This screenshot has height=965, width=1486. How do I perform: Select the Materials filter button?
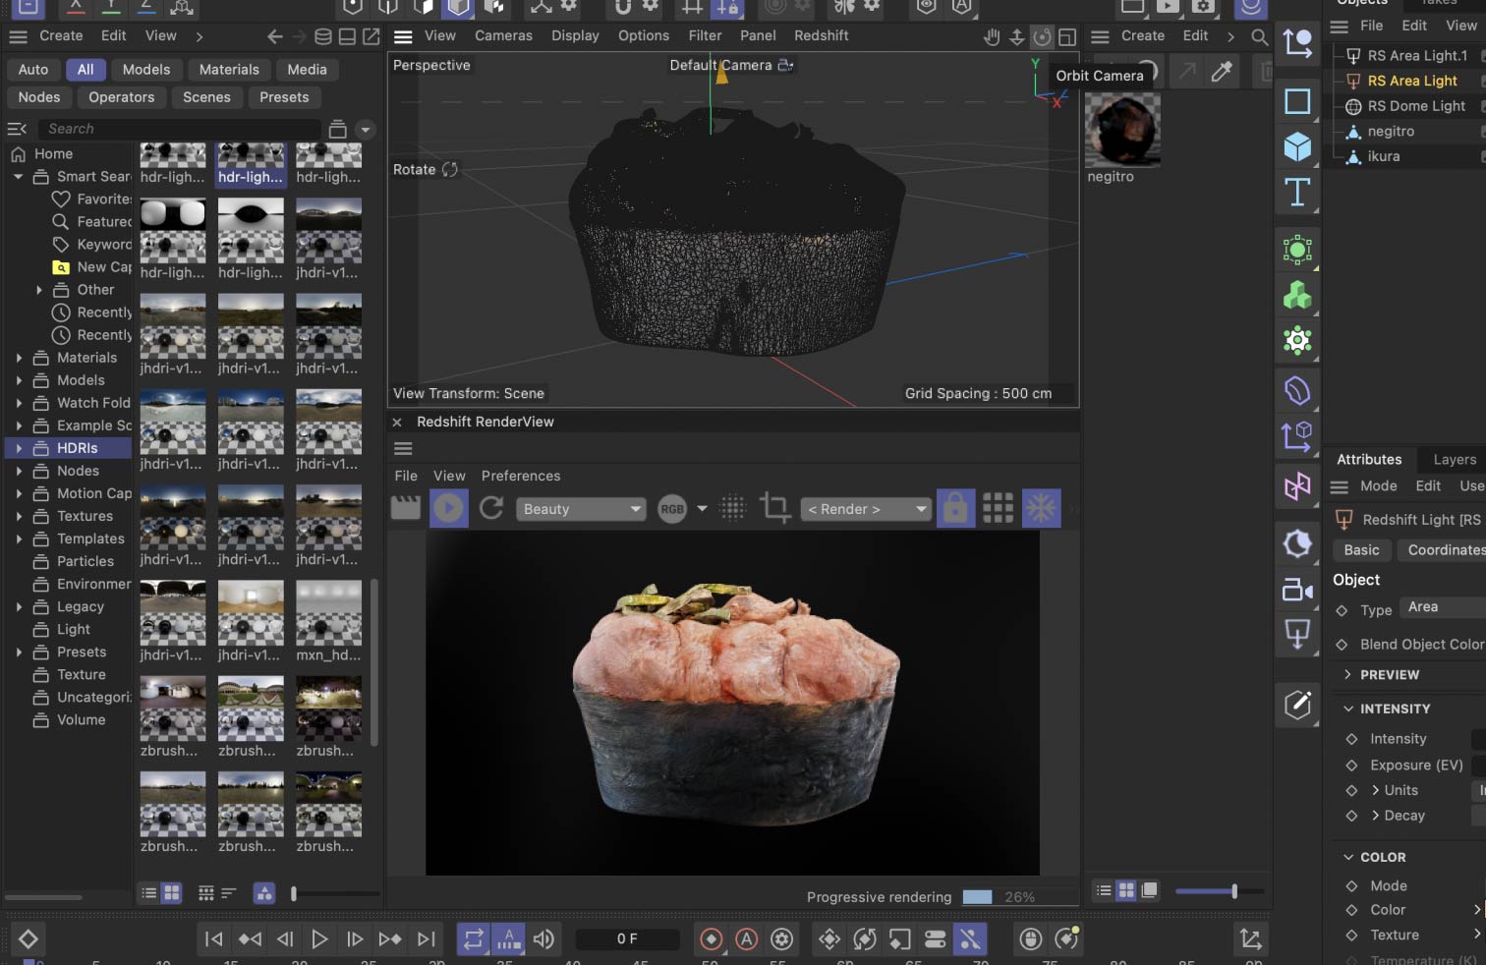(x=229, y=70)
